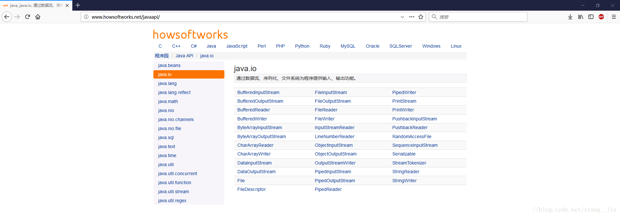Click the Java API breadcrumb link

(184, 56)
